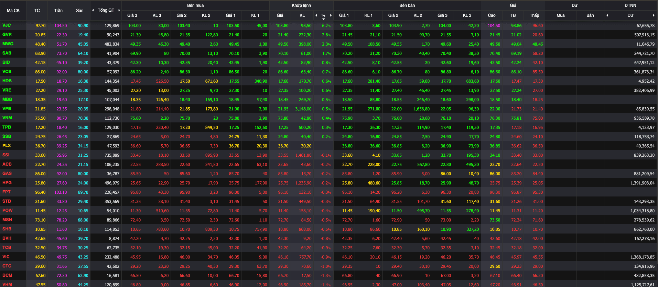Screen dimensions: 658x287
Task: Click the right arrow beside the % header
Action: (x=331, y=15)
